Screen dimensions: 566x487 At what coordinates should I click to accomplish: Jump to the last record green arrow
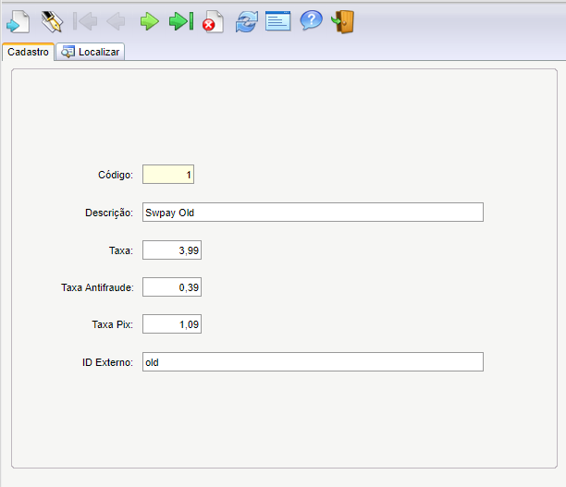[x=181, y=21]
